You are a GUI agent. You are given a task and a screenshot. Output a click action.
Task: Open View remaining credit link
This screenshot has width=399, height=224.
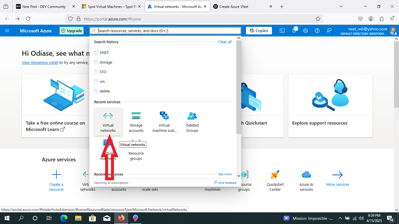(40, 62)
